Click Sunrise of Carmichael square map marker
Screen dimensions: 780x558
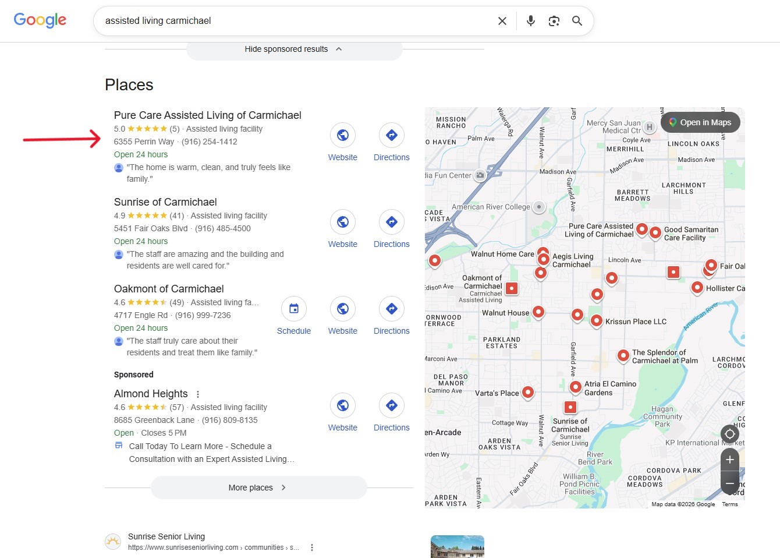[570, 407]
